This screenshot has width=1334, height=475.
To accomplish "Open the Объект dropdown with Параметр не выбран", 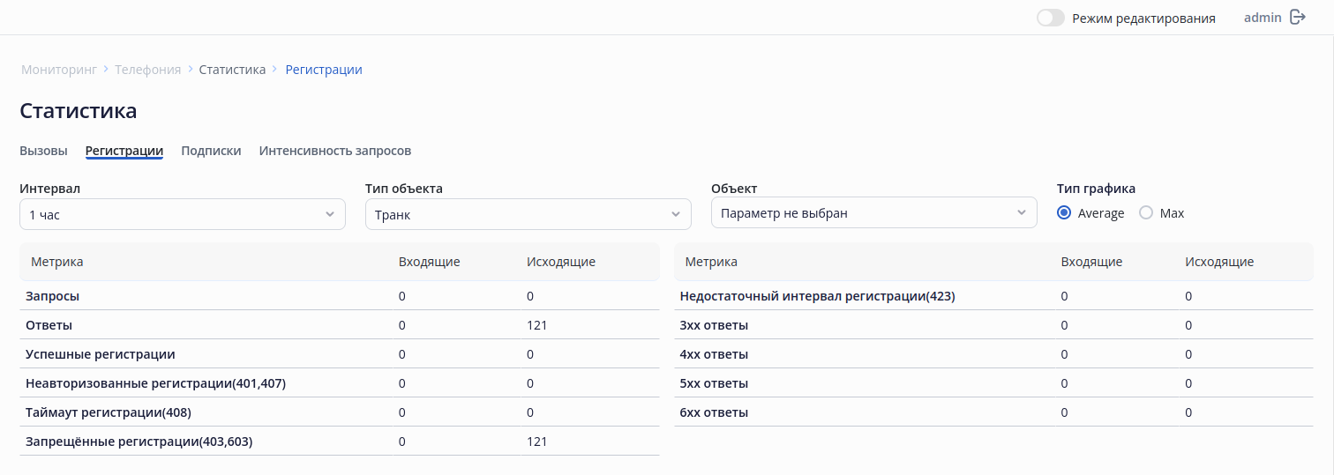I will point(873,213).
